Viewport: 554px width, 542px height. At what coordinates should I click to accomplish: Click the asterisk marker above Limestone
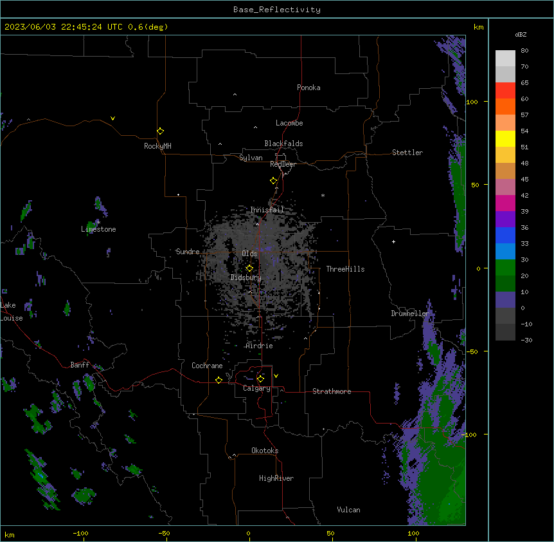click(x=98, y=223)
